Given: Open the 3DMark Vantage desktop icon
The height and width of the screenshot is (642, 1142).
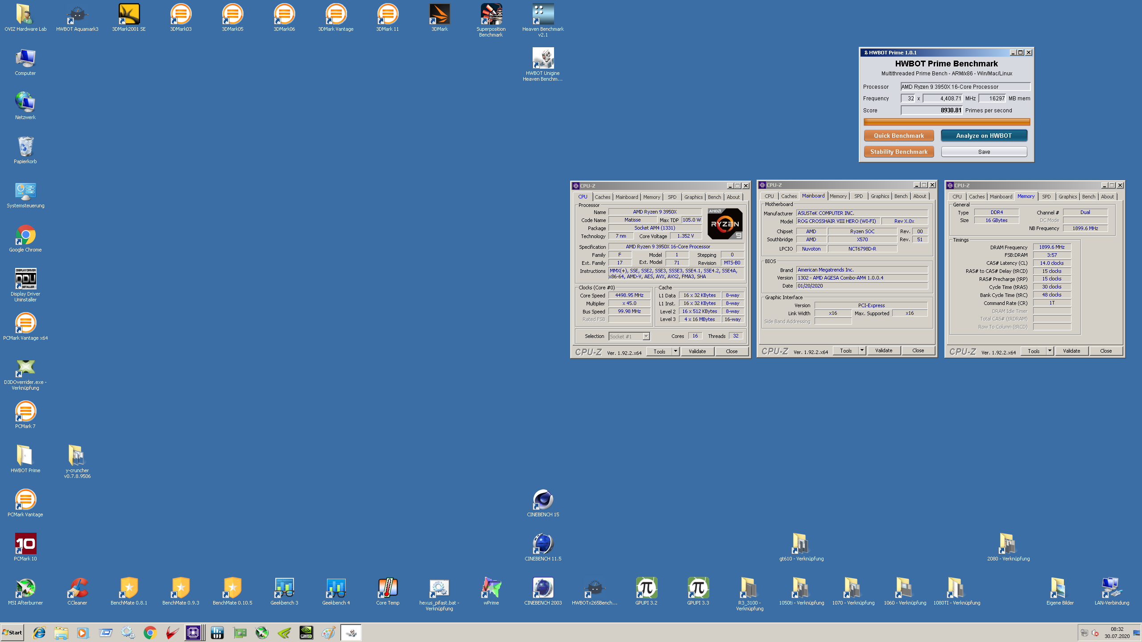Looking at the screenshot, I should pos(336,18).
